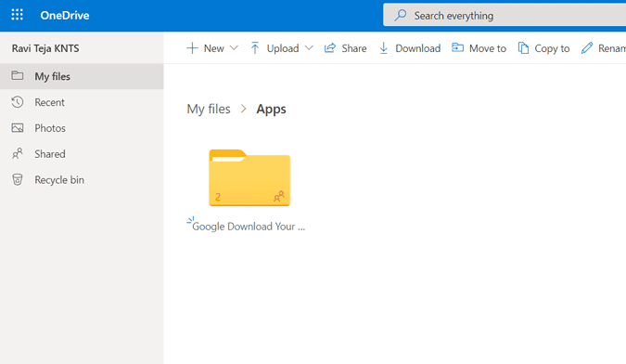626x364 pixels.
Task: Click the Copy to button
Action: coord(543,48)
